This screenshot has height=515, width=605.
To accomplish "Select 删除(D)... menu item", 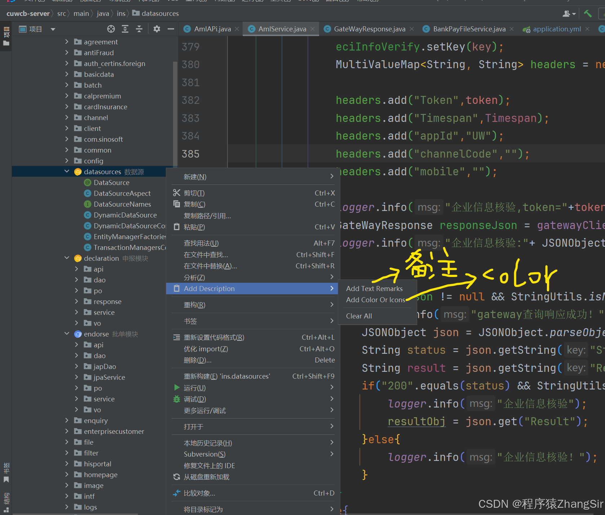I will point(252,360).
